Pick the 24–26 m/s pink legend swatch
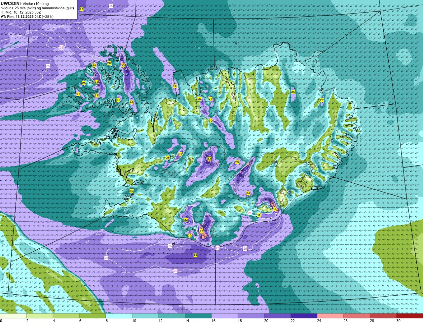The image size is (423, 323). [330, 316]
